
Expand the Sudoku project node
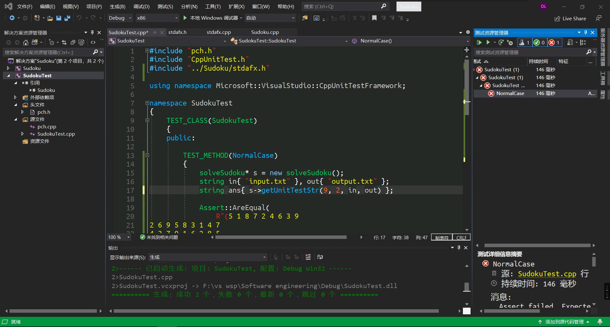pos(8,68)
